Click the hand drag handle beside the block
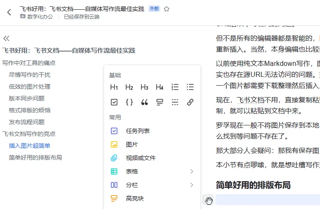Viewport: 320px width, 209px height. [x=208, y=200]
